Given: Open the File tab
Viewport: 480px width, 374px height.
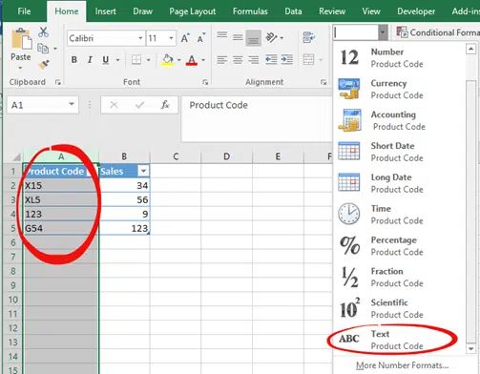Looking at the screenshot, I should [24, 11].
